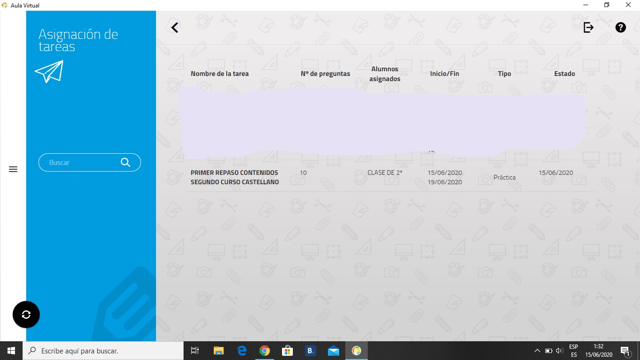Launch Microsoft Edge from taskbar
640x360 pixels.
(242, 351)
